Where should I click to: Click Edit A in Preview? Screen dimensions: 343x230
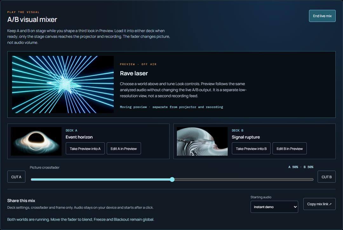click(x=124, y=148)
